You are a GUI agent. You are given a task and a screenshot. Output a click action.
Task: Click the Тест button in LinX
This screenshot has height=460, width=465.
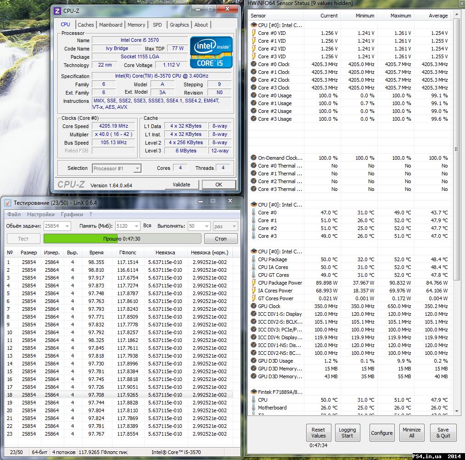point(23,239)
